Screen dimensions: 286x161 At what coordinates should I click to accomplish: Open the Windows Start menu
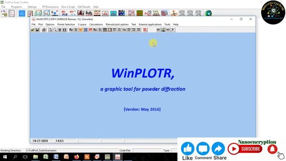tap(5, 157)
